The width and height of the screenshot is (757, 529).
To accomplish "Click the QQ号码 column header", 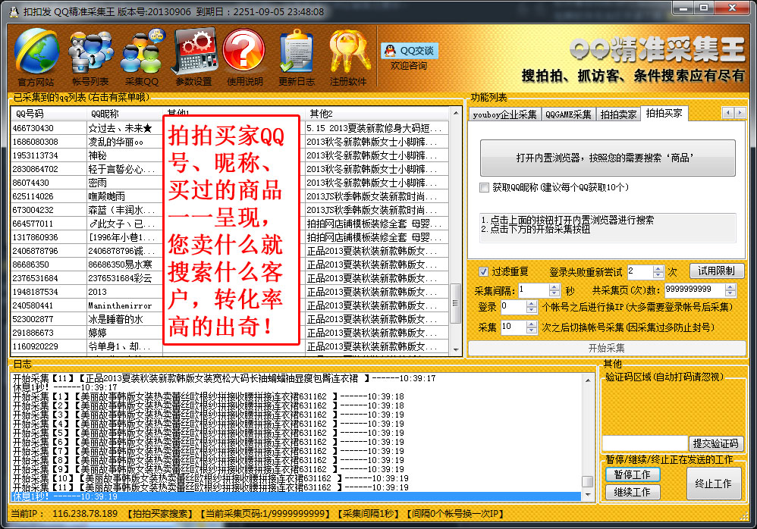I will click(49, 114).
